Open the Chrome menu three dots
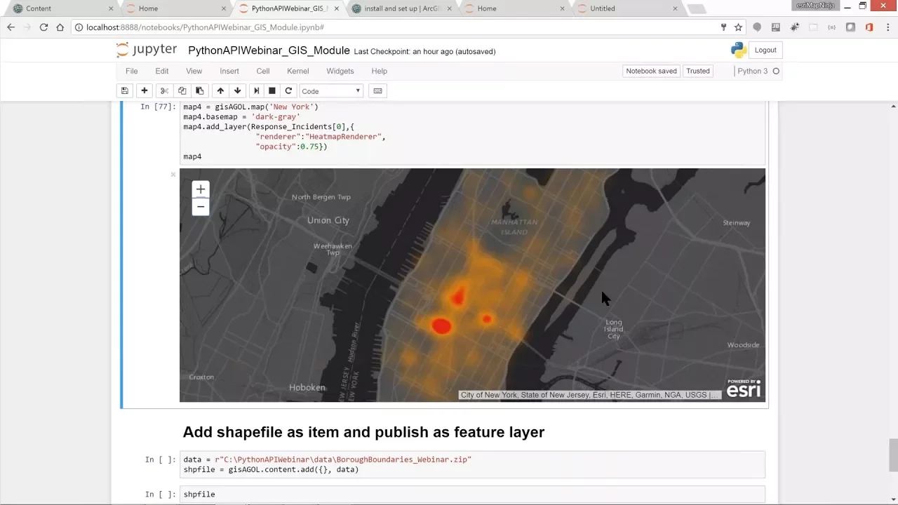This screenshot has width=898, height=505. (887, 27)
